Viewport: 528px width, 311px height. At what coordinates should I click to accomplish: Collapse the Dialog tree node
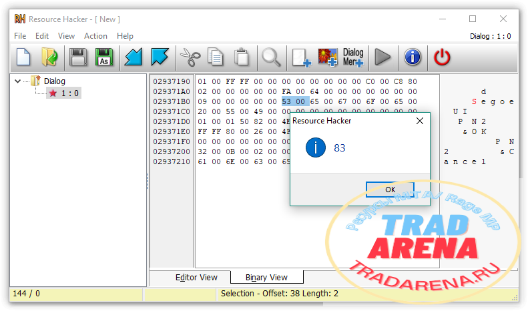[18, 81]
